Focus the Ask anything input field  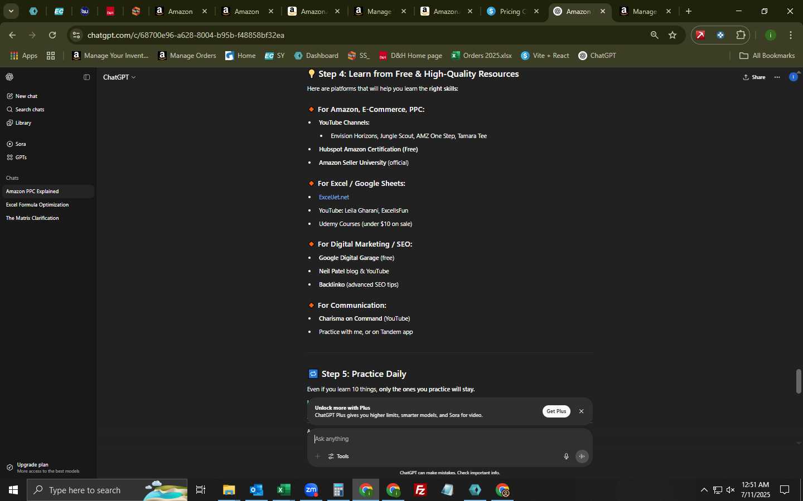[449, 439]
